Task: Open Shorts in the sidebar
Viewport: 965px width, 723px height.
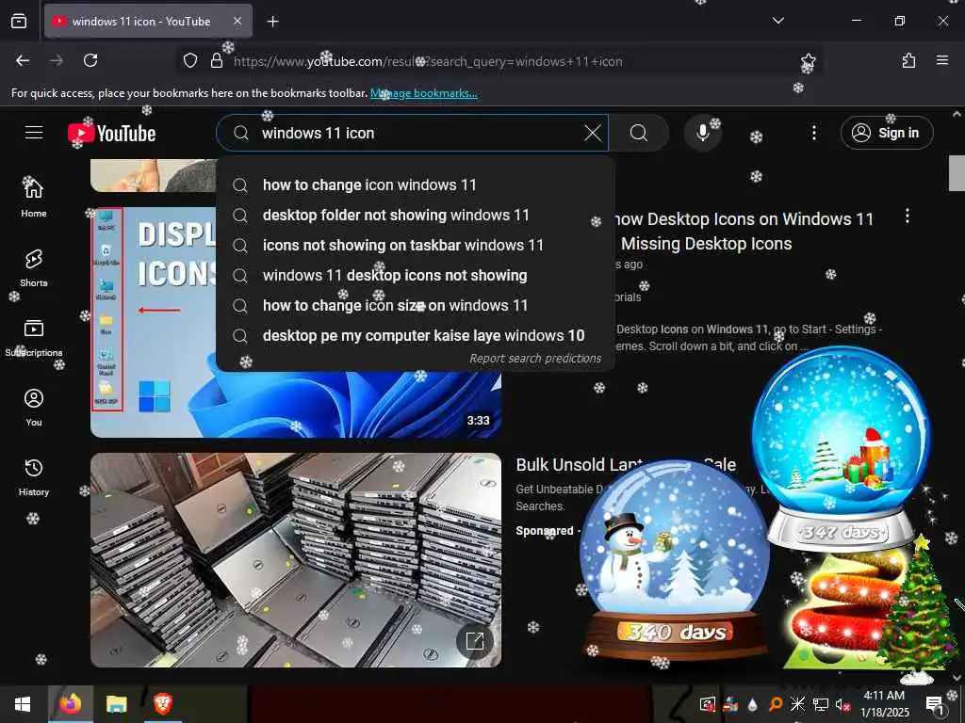Action: click(x=34, y=267)
